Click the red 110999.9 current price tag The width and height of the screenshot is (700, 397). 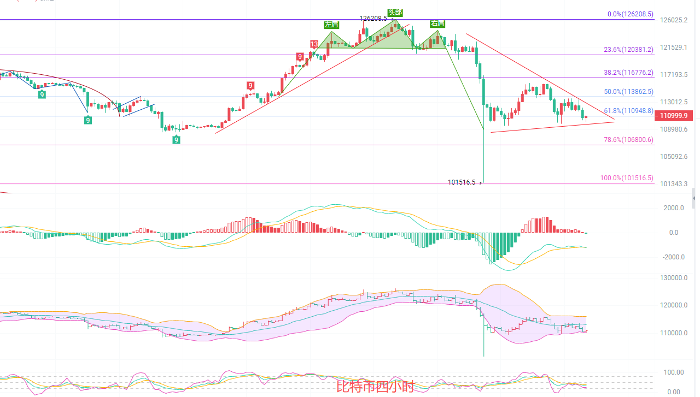(675, 115)
